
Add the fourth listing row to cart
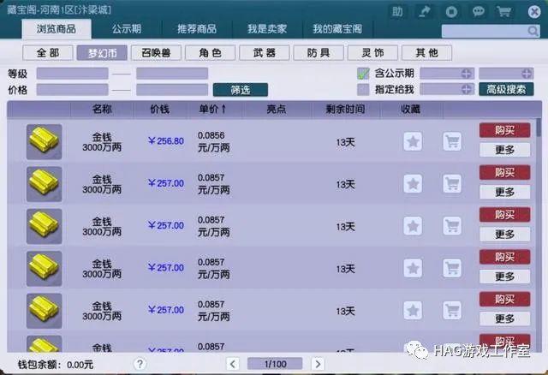click(452, 268)
